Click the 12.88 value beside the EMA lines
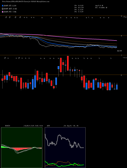The height and width of the screenshot is (168, 127). (119, 51)
